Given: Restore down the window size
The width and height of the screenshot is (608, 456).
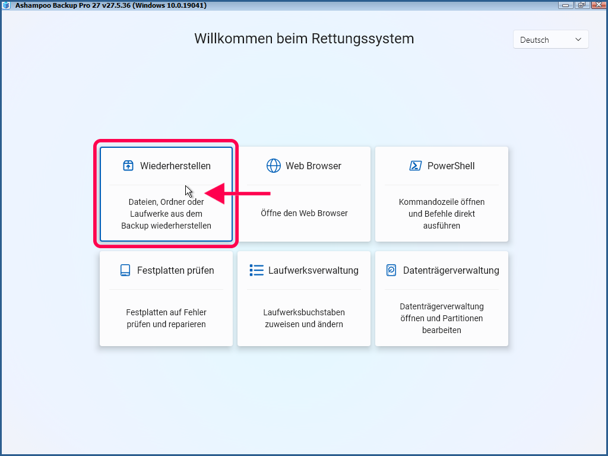Looking at the screenshot, I should point(582,5).
